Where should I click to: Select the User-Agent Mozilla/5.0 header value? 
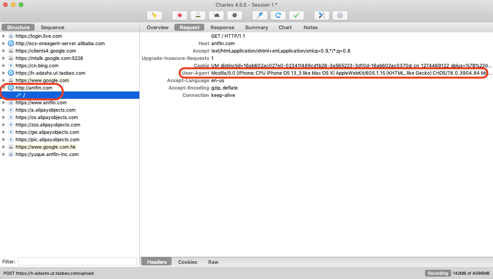point(351,73)
